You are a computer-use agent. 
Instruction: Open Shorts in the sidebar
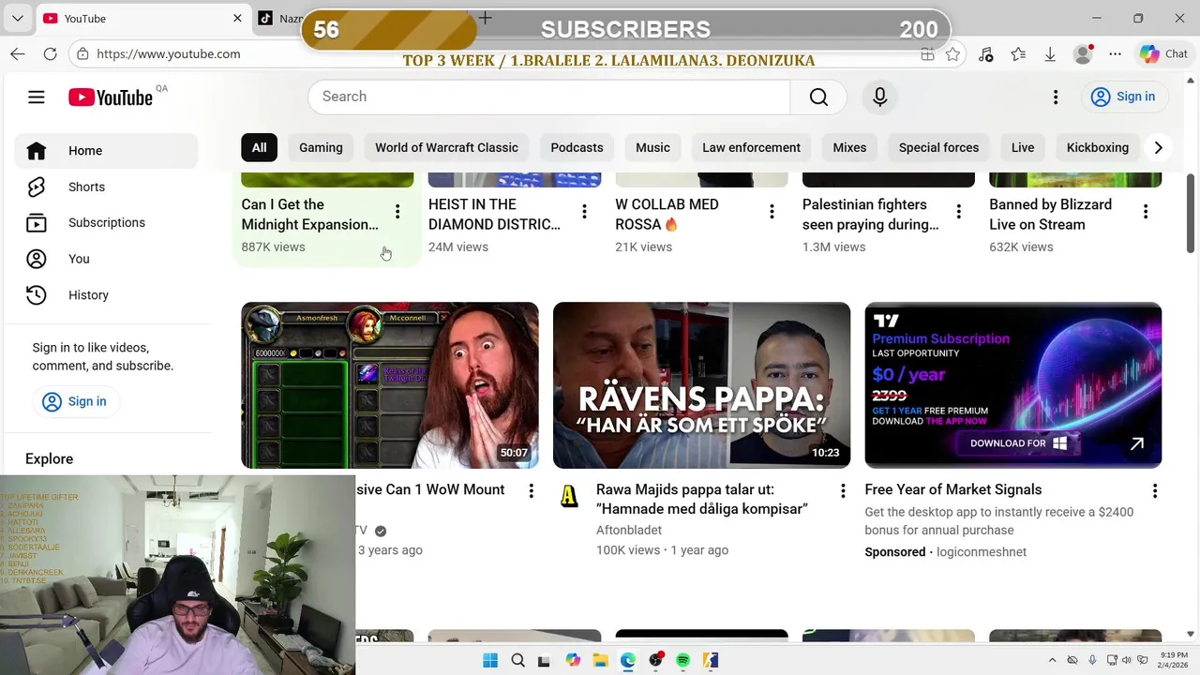click(106, 187)
